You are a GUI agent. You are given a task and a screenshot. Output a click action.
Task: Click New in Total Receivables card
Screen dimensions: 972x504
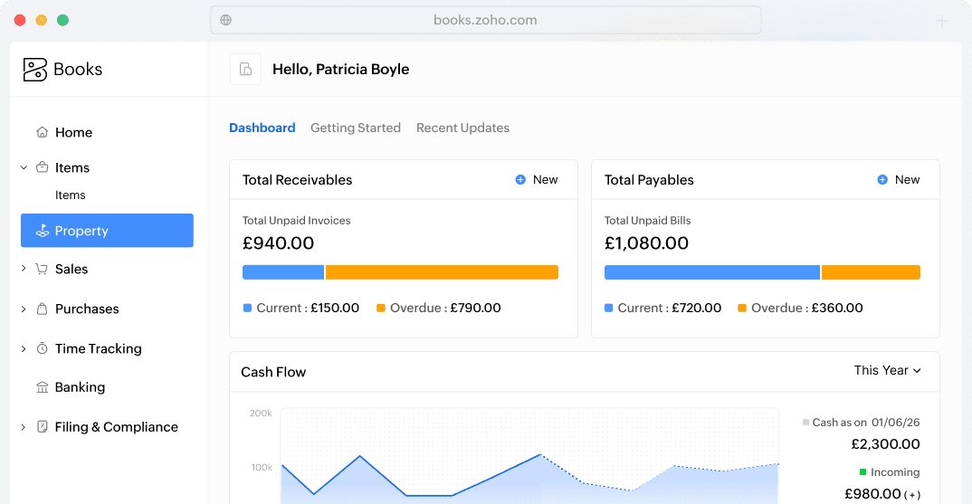pos(546,180)
